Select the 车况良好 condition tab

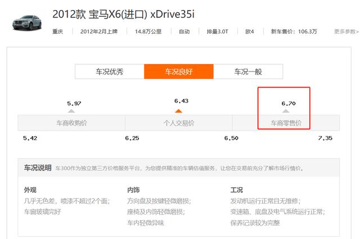(179, 71)
